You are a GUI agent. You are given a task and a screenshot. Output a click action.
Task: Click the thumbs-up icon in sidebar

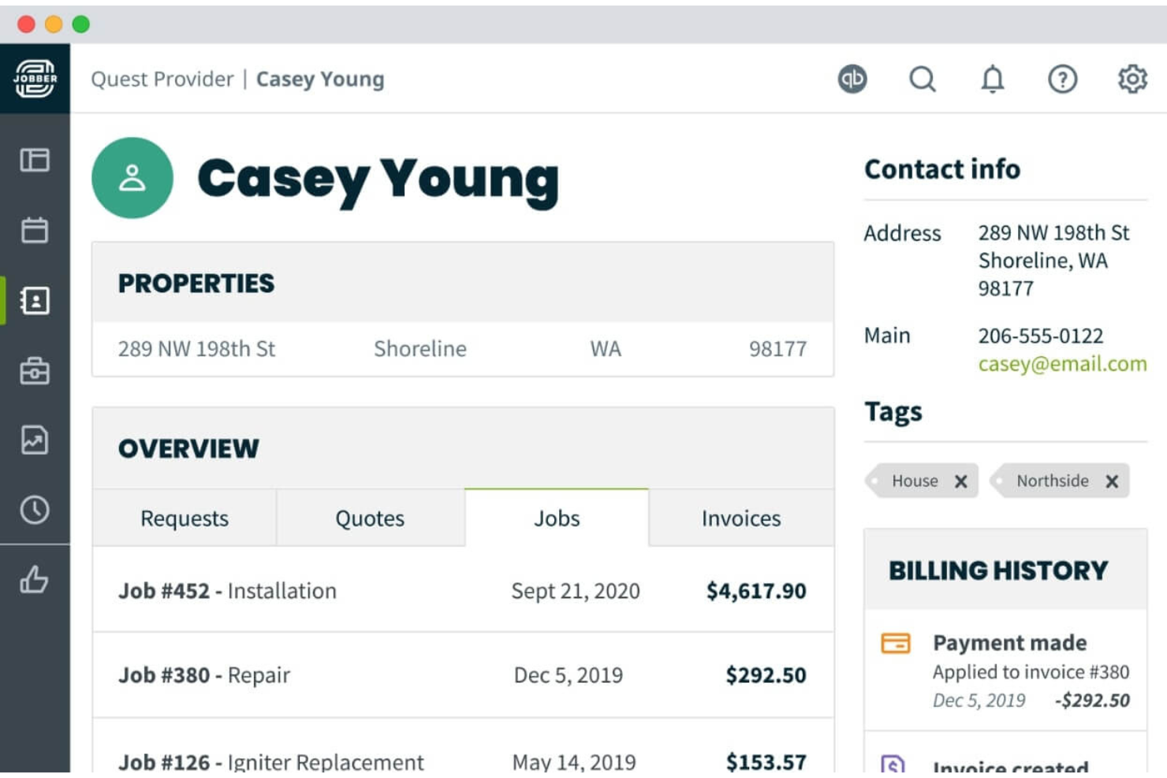[x=35, y=580]
